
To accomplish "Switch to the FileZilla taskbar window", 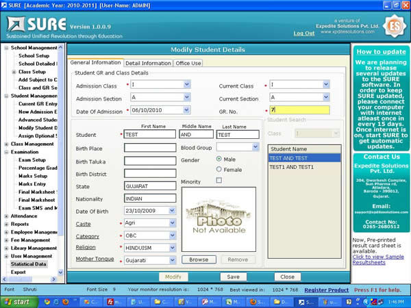I will tap(115, 302).
